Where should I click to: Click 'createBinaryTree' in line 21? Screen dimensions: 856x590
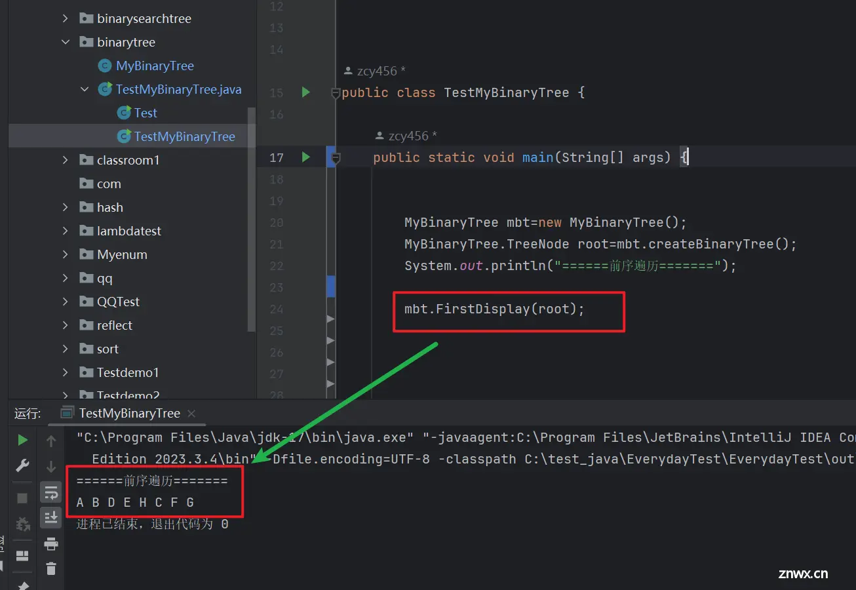pyautogui.click(x=711, y=244)
